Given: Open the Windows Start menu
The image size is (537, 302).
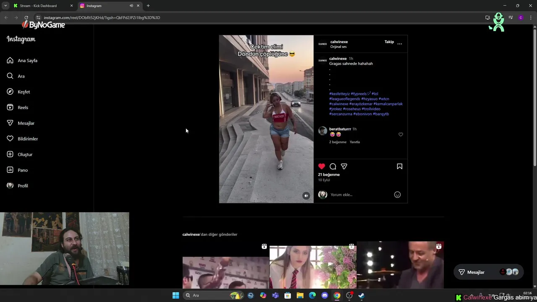Looking at the screenshot, I should (176, 295).
